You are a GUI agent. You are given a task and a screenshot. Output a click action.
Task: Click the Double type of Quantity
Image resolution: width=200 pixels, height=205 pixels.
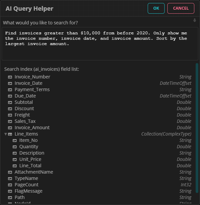(x=184, y=147)
